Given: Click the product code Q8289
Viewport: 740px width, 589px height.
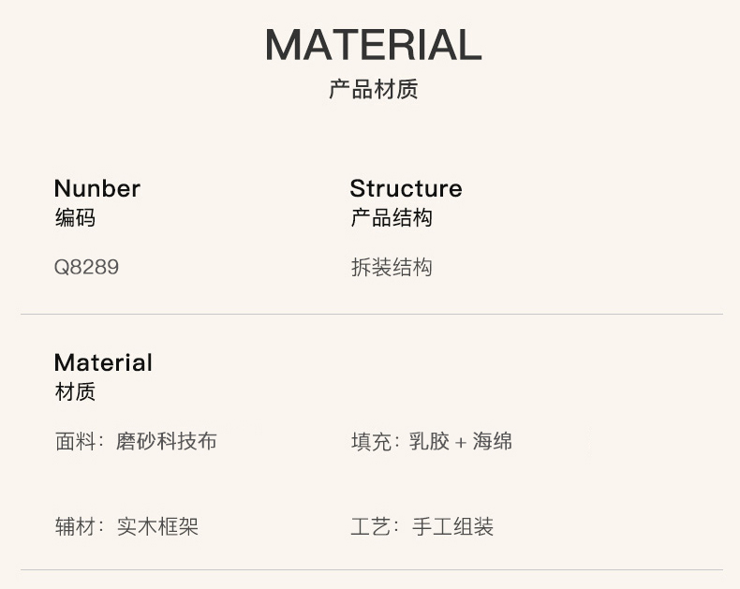Looking at the screenshot, I should tap(86, 268).
